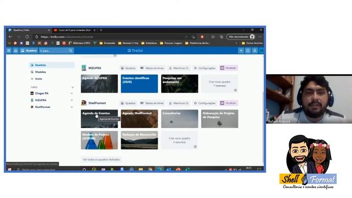Open the Agenda de Eventos board
352x198 pixels.
coord(99,119)
